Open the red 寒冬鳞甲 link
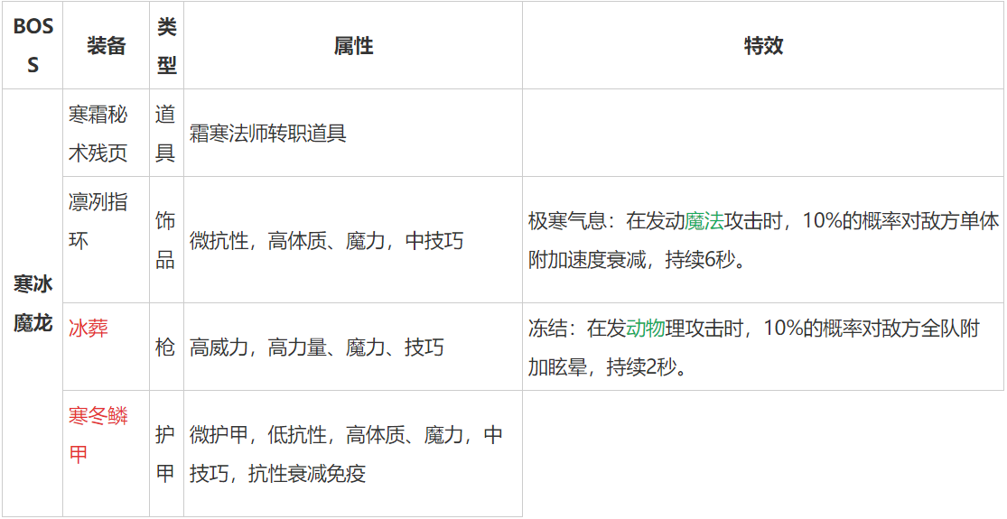The width and height of the screenshot is (1007, 519). pos(98,435)
